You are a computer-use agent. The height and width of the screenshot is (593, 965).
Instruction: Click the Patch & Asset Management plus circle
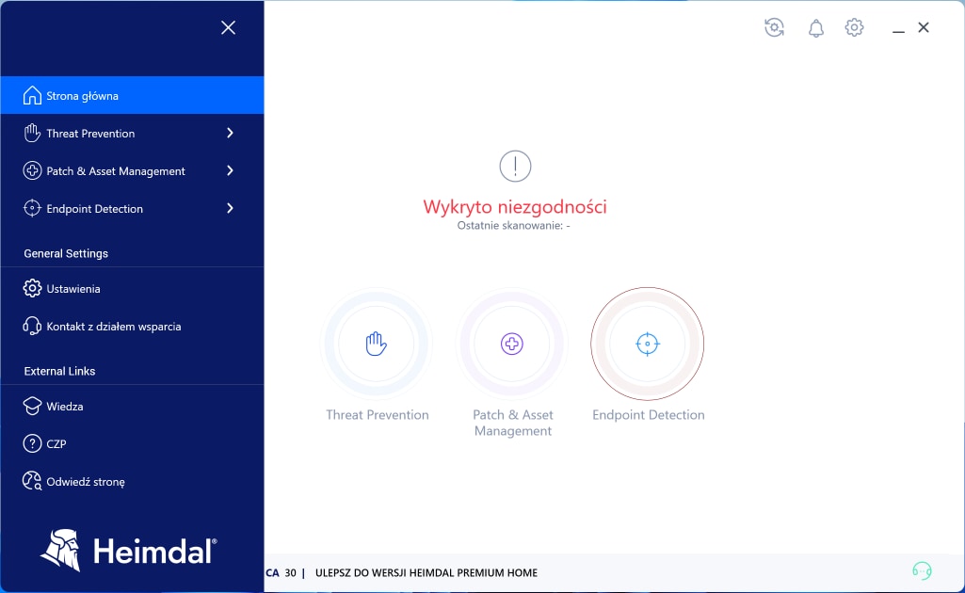[x=512, y=344]
